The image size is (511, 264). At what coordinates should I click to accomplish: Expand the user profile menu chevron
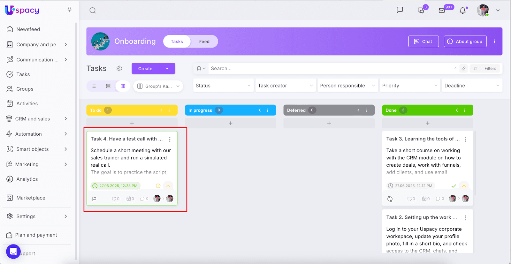[498, 11]
